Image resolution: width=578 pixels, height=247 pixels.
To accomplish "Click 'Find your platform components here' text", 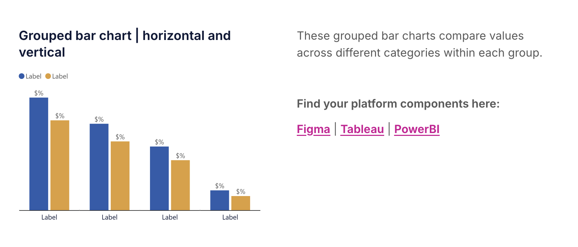I will 398,104.
